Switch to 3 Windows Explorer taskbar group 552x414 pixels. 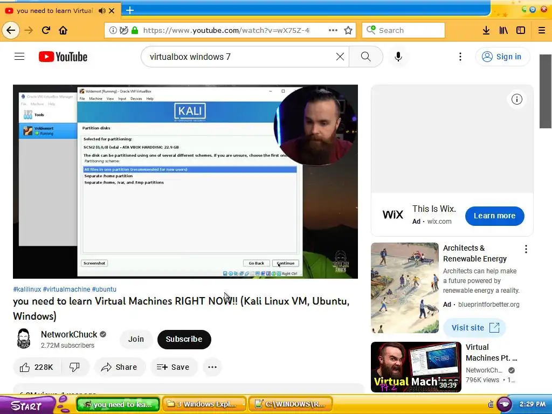204,404
